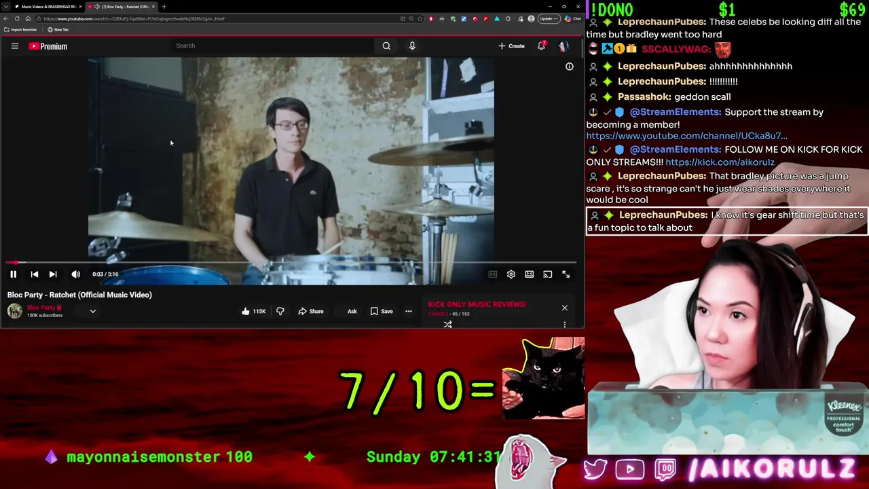Open the browser tab list dropdown
This screenshot has width=869, height=489.
coord(6,7)
